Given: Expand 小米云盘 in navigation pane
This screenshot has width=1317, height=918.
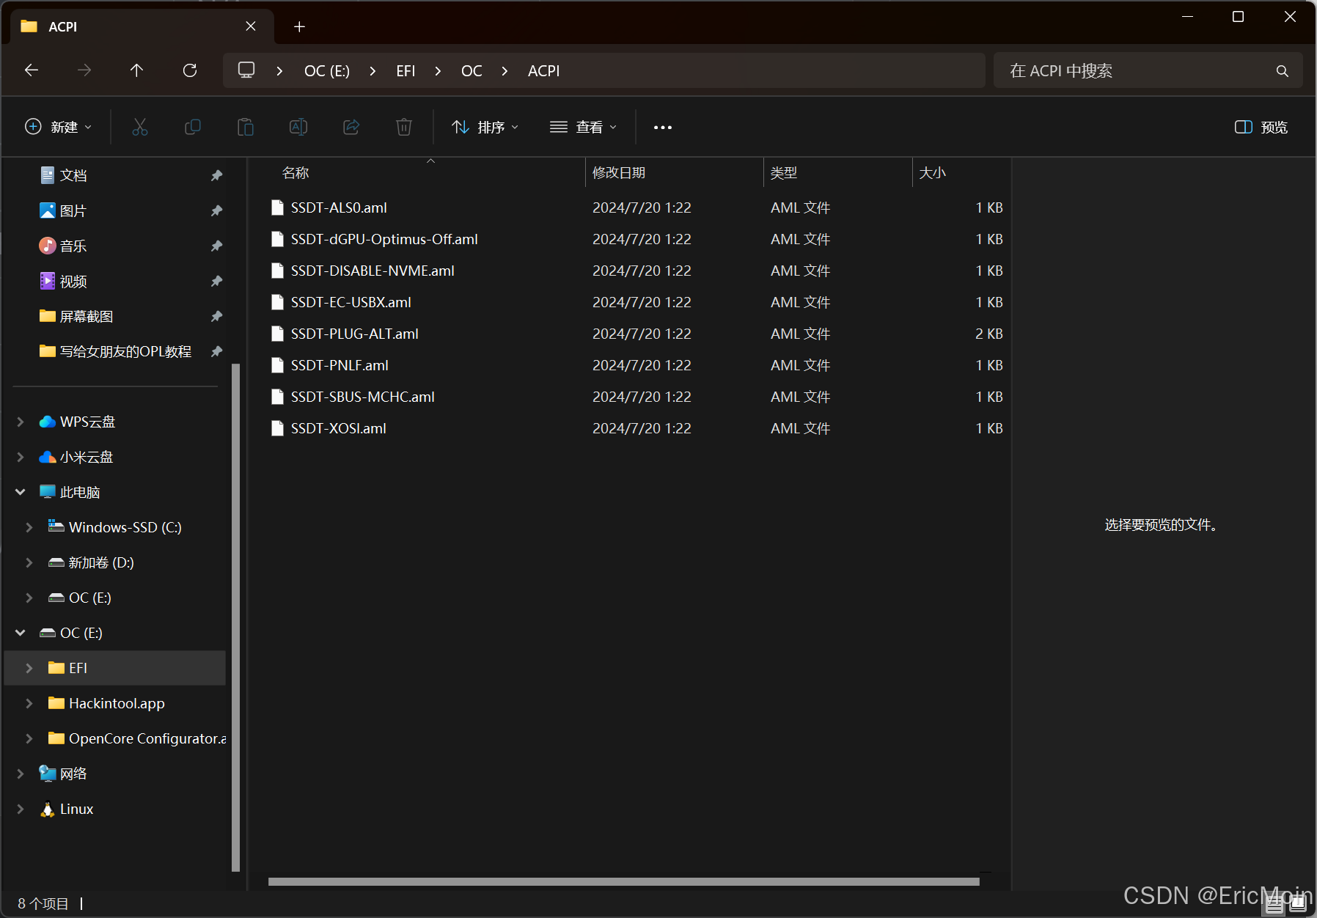Looking at the screenshot, I should click(x=21, y=457).
